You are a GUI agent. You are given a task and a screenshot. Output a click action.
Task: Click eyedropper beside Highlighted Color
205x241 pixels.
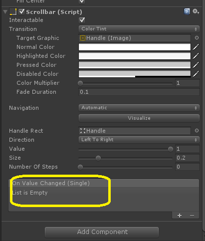coord(196,56)
